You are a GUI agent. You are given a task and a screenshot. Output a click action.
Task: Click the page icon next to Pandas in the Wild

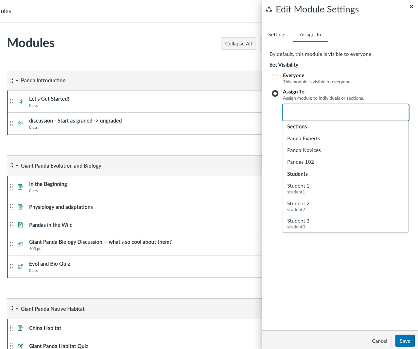(20, 225)
